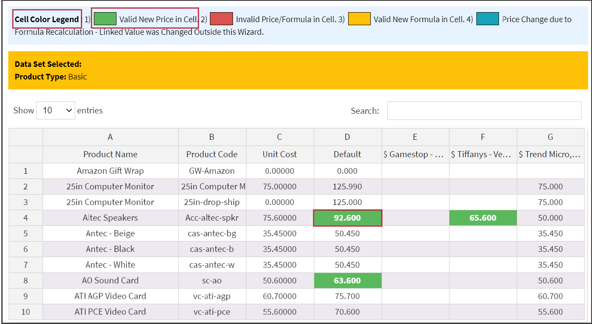
Task: Select column G header
Action: coord(551,137)
